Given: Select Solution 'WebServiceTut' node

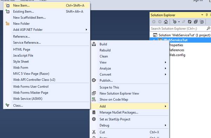Looking at the screenshot, I should (182, 35).
